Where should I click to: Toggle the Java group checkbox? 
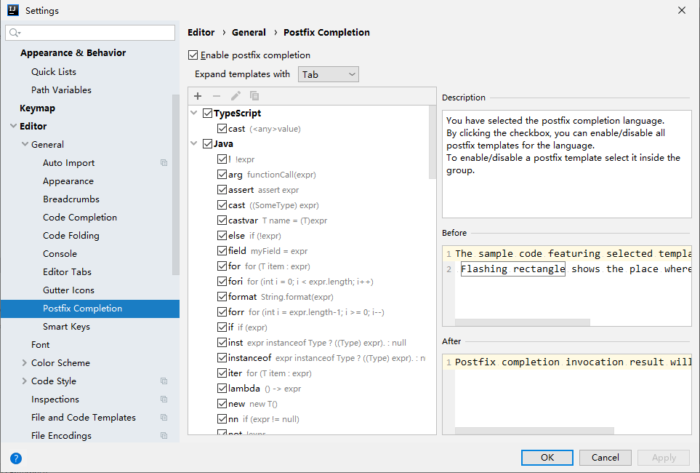(207, 143)
